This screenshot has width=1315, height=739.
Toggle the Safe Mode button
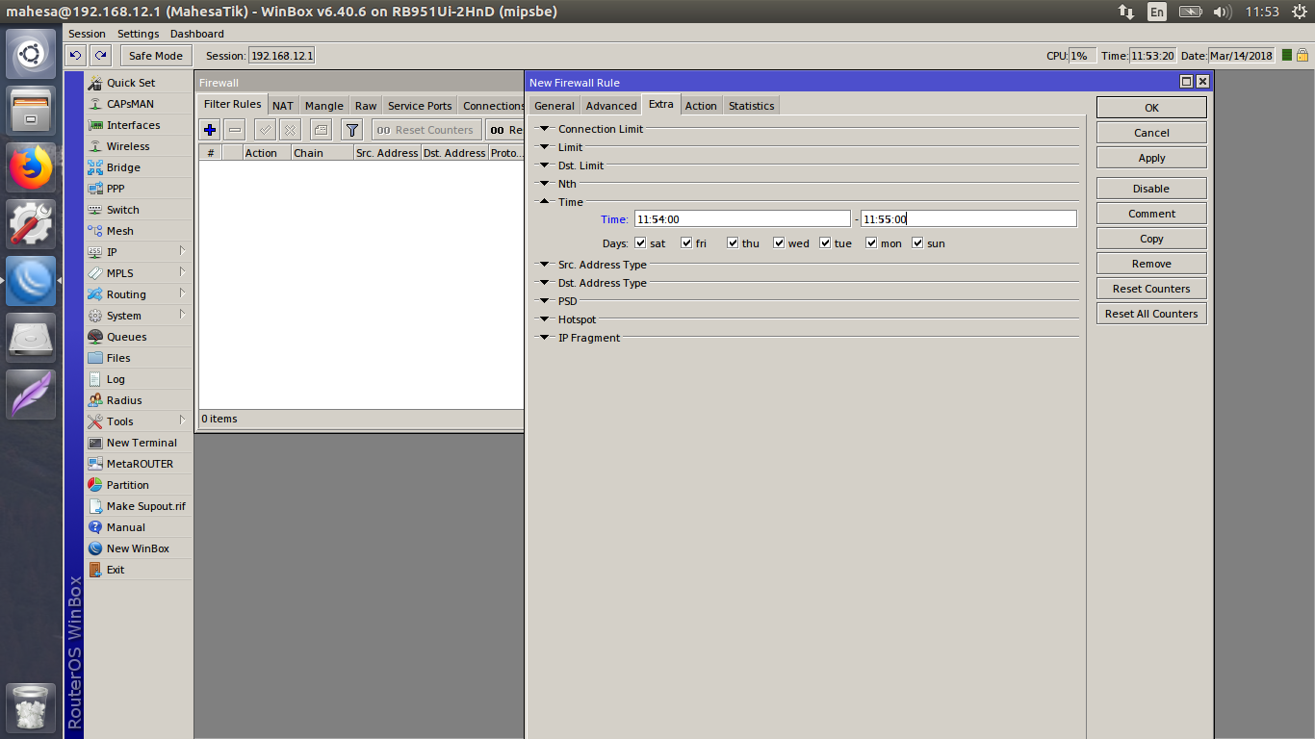tap(155, 56)
